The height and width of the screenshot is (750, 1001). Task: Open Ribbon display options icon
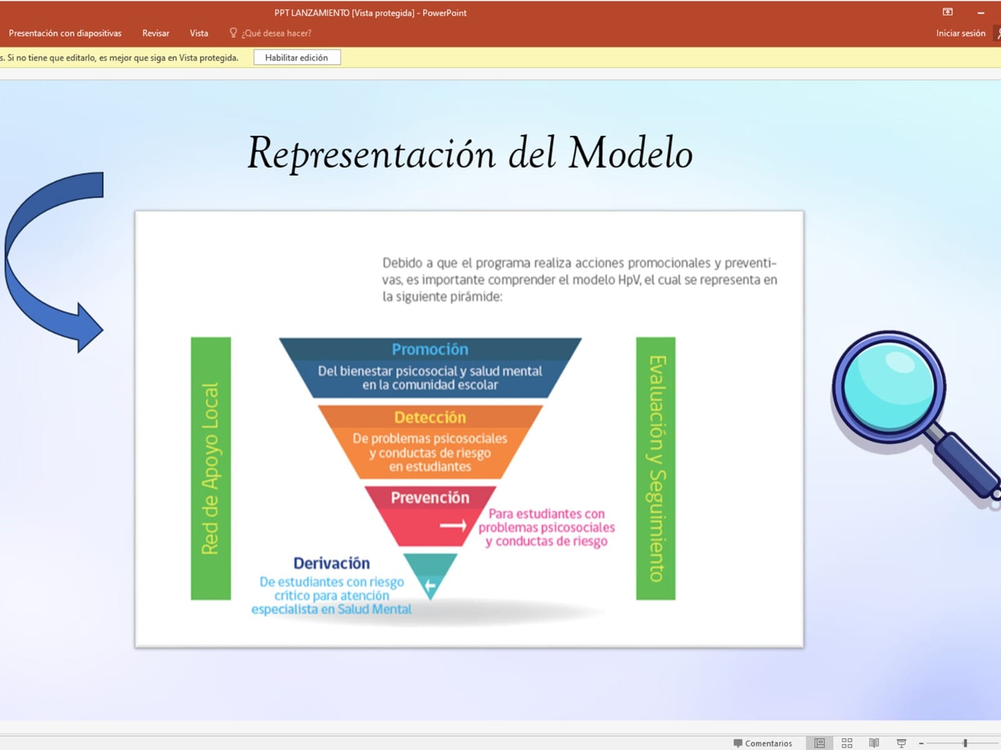(948, 12)
